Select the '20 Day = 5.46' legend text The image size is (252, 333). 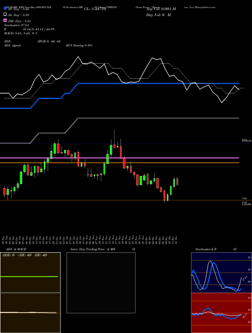(19, 9)
